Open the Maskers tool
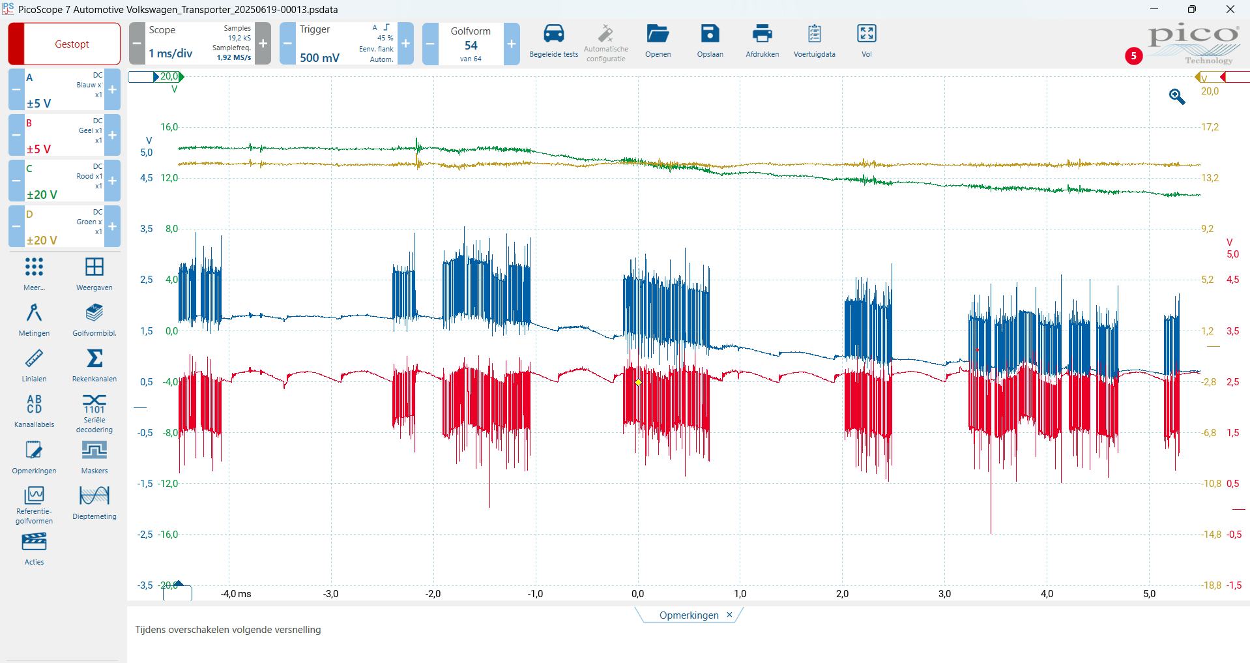This screenshot has width=1250, height=663. 94,451
